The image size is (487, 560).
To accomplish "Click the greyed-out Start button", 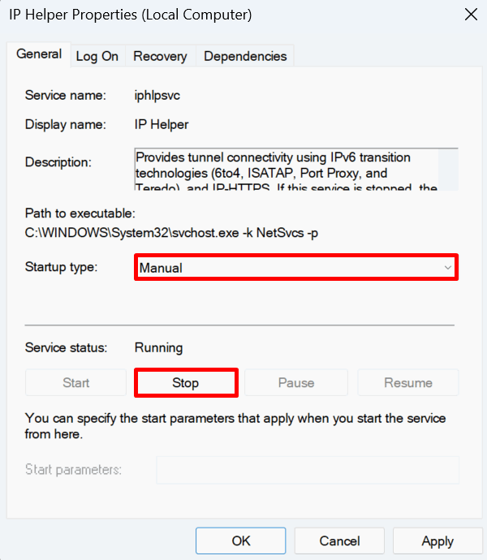I will pos(76,382).
